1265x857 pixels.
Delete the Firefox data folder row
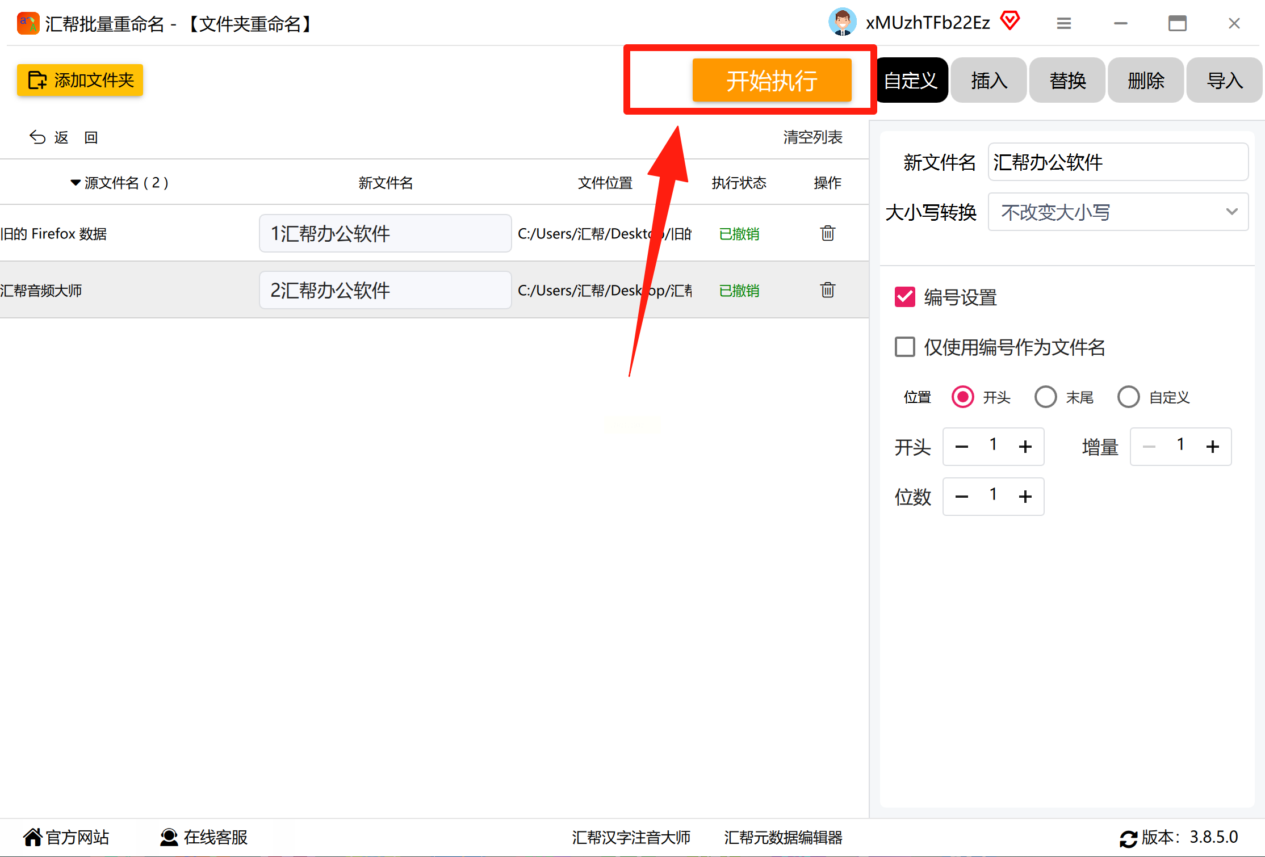(x=827, y=233)
